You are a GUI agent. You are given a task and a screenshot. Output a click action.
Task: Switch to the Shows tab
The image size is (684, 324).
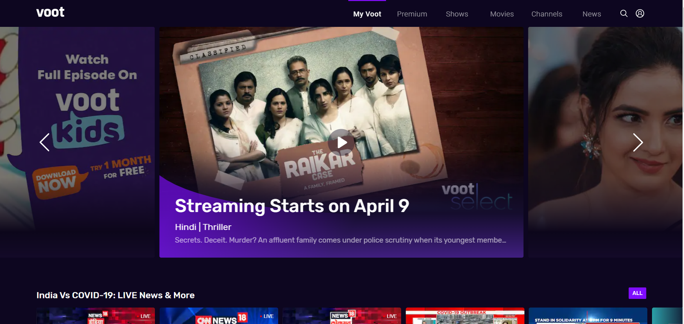pyautogui.click(x=457, y=14)
